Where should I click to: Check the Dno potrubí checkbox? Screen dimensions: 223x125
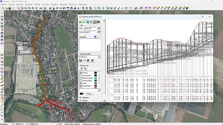(81, 75)
